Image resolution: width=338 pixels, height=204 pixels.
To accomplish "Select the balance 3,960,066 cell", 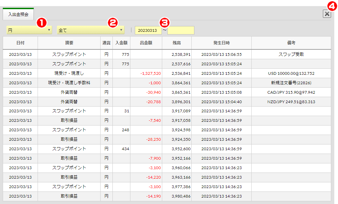I will 177,168.
